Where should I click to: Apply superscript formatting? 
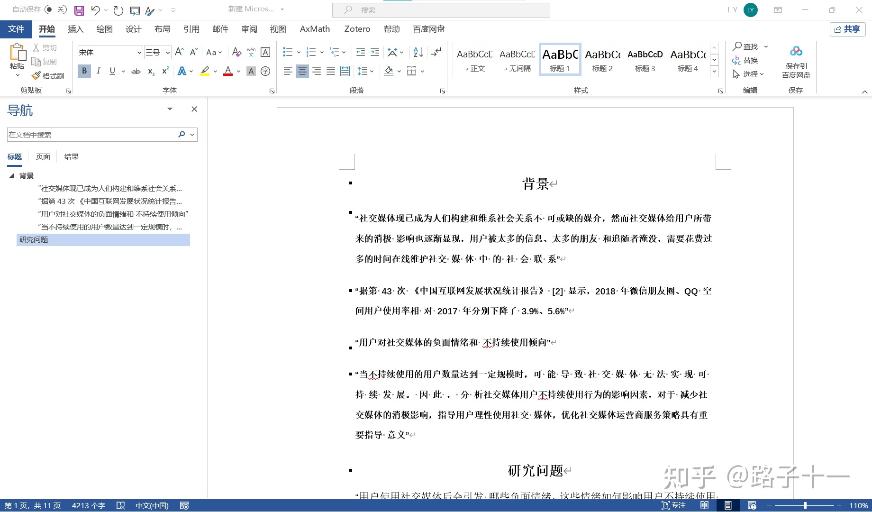[x=165, y=71]
